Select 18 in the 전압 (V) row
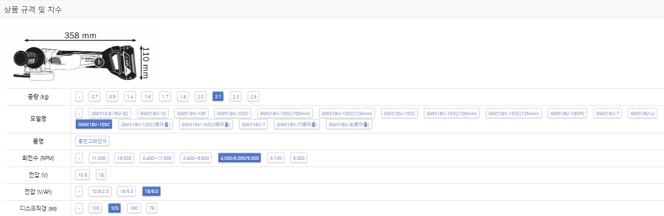The height and width of the screenshot is (216, 664). click(101, 175)
